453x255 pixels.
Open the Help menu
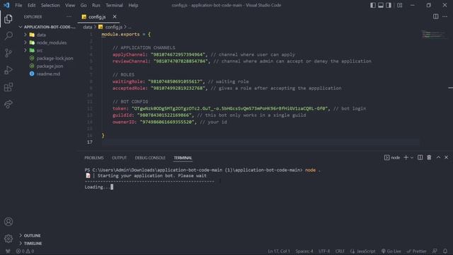point(133,5)
